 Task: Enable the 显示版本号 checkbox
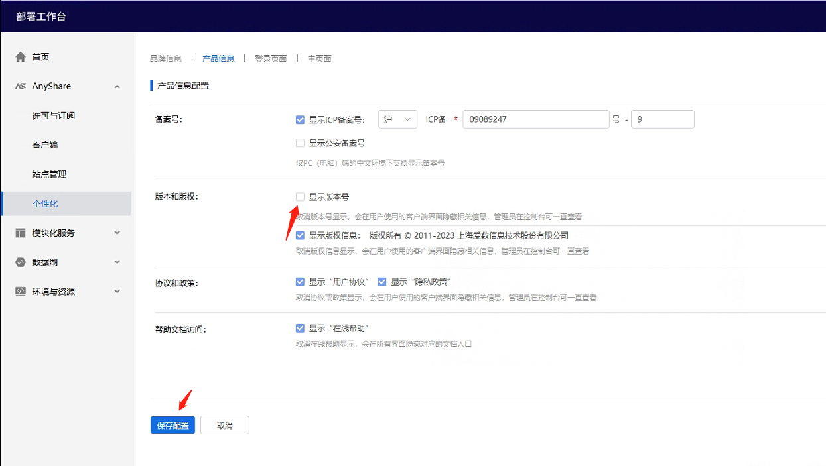300,197
